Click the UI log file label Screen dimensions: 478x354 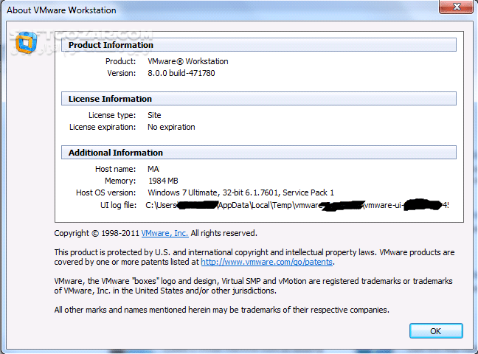pyautogui.click(x=118, y=205)
